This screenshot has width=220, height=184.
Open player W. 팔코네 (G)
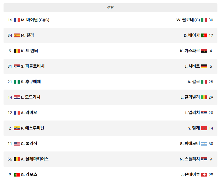coord(188,20)
